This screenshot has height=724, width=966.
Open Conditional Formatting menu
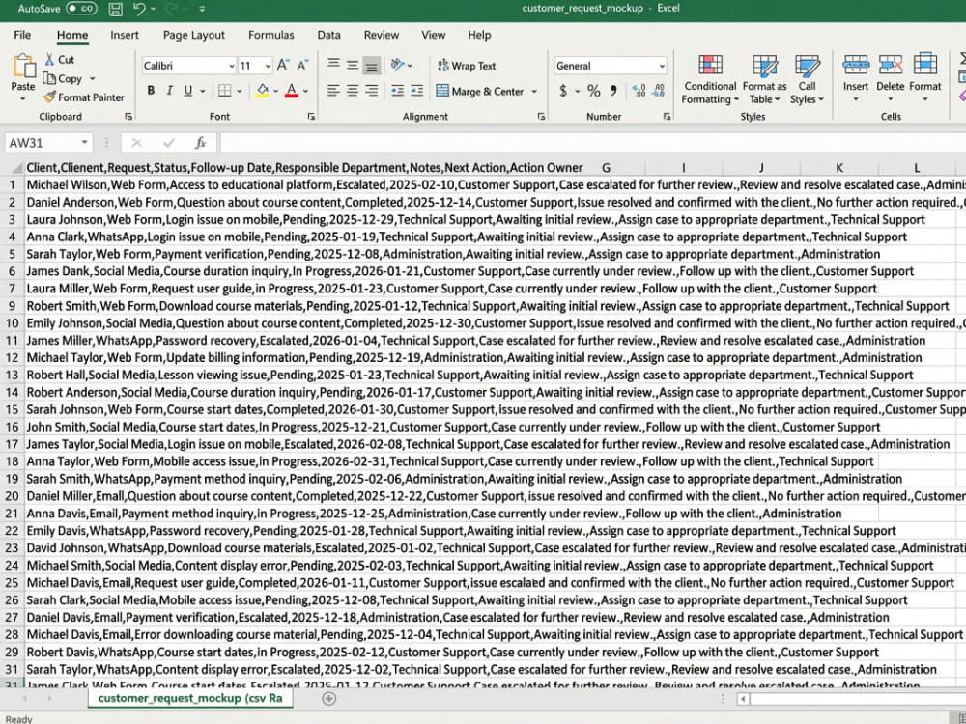[710, 79]
